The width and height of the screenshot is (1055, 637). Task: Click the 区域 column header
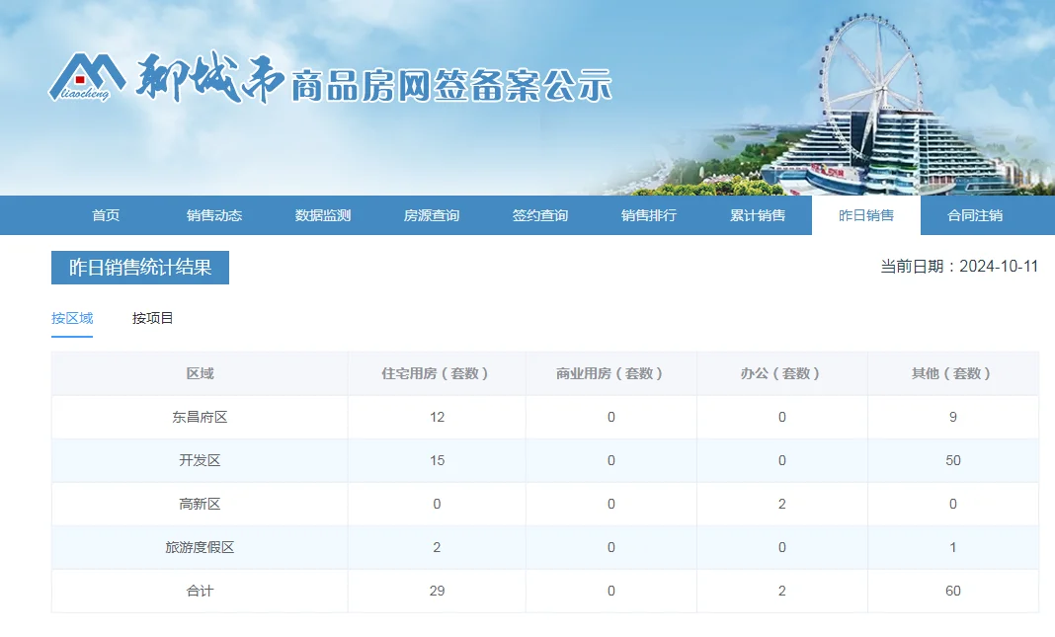(200, 373)
